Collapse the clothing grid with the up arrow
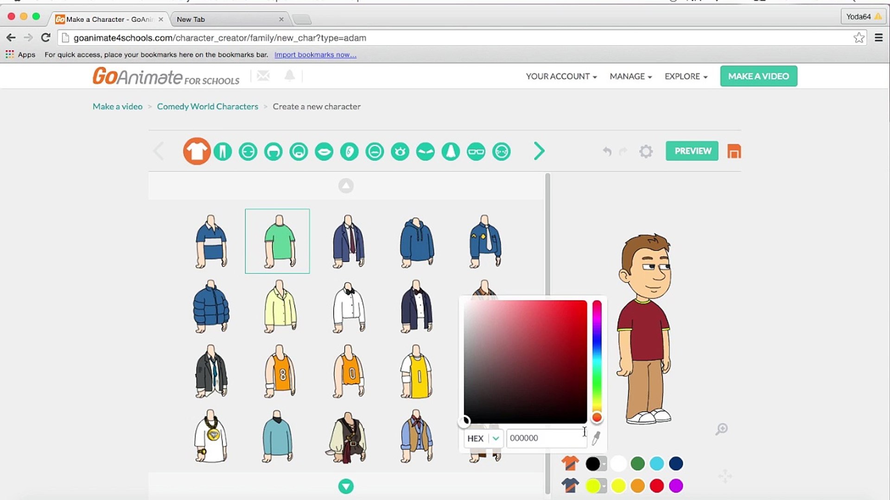 (346, 186)
